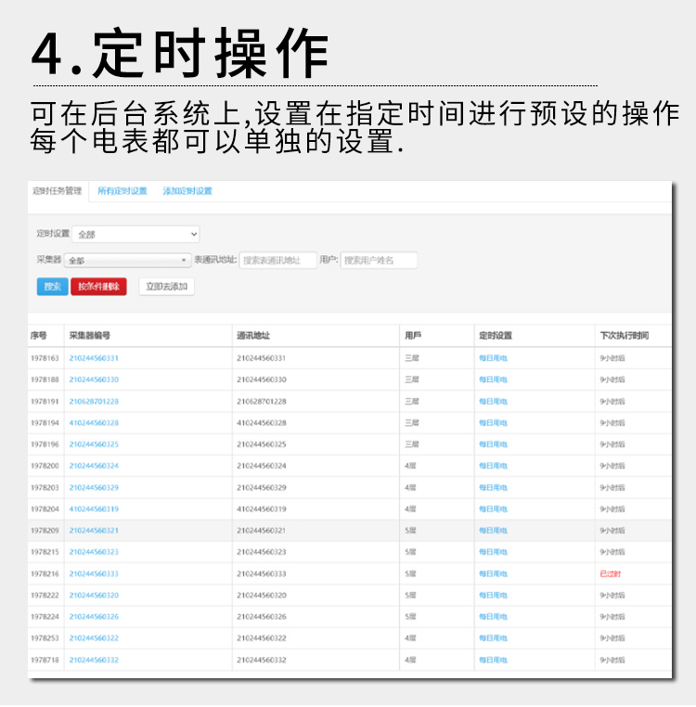Image resolution: width=696 pixels, height=707 pixels.
Task: Select collector number 410244560328
Action: [94, 423]
